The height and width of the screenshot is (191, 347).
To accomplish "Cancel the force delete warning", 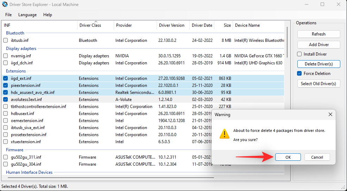I will pyautogui.click(x=317, y=157).
